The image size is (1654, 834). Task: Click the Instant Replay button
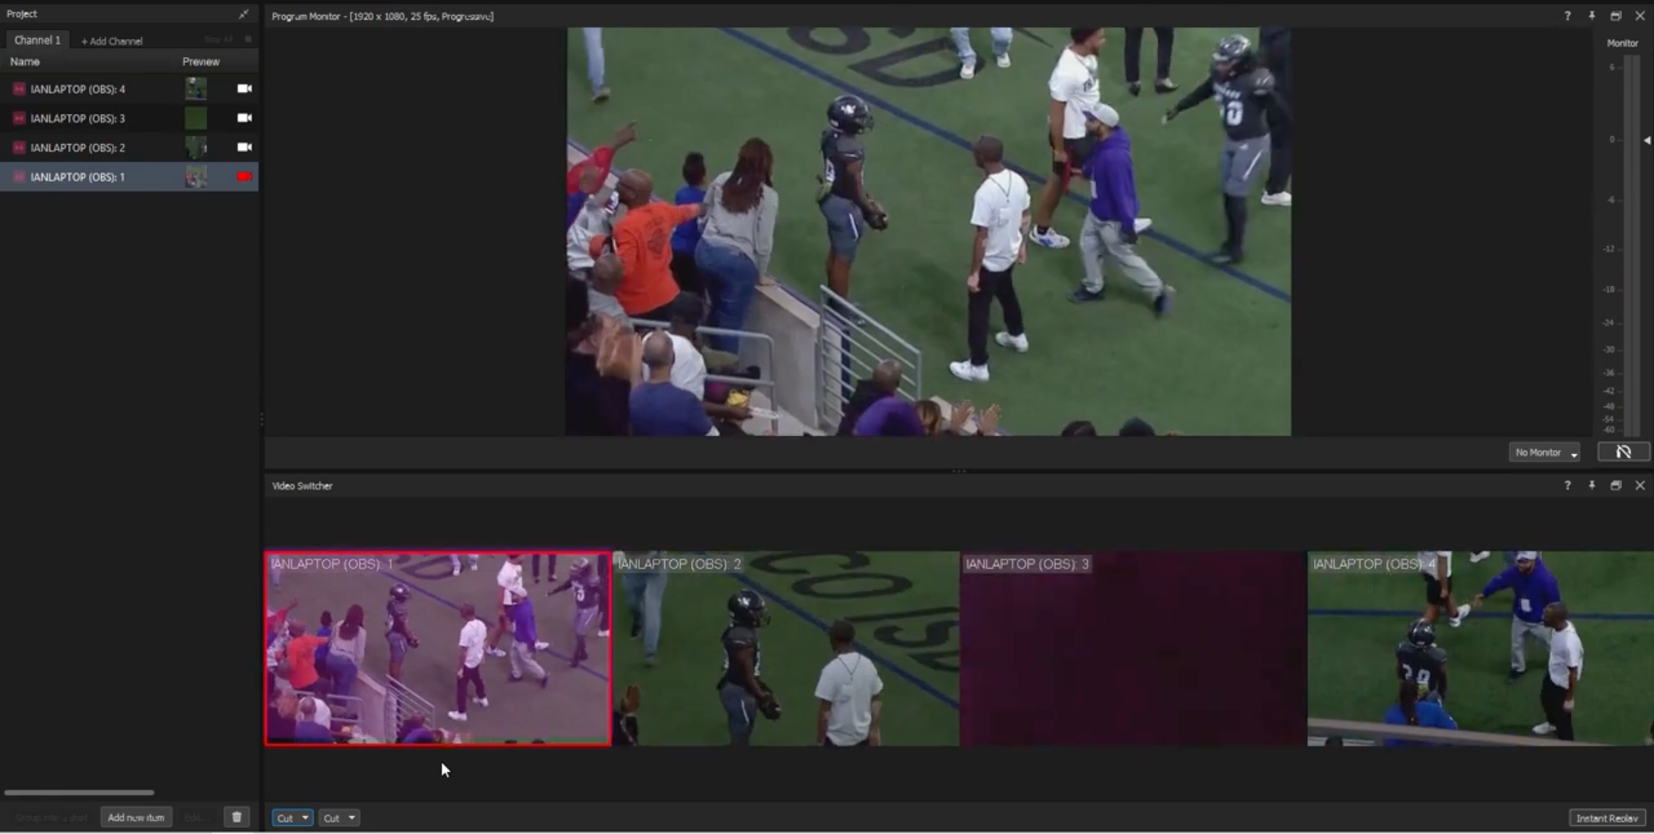click(1607, 818)
